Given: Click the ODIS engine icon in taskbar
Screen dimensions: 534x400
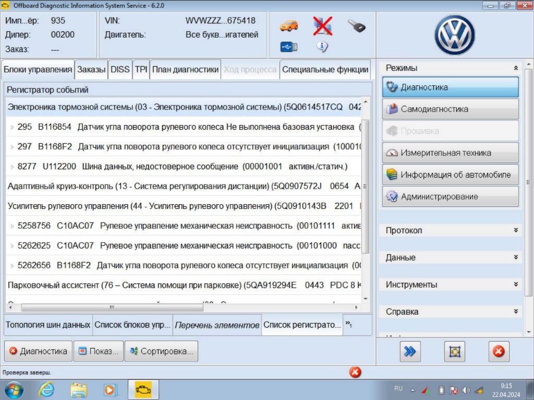Looking at the screenshot, I should (143, 390).
